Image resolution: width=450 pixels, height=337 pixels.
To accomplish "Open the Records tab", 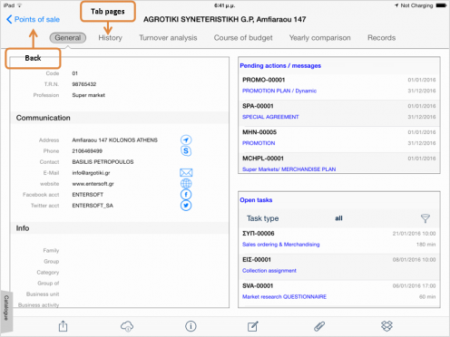I will [381, 38].
